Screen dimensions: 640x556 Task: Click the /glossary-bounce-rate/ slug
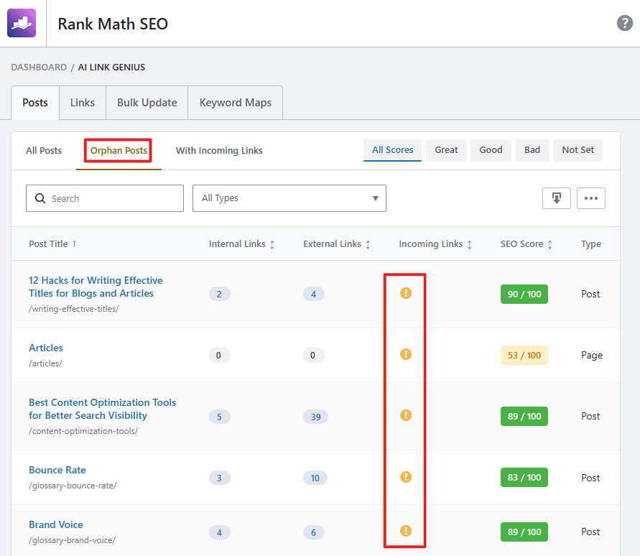coord(73,486)
